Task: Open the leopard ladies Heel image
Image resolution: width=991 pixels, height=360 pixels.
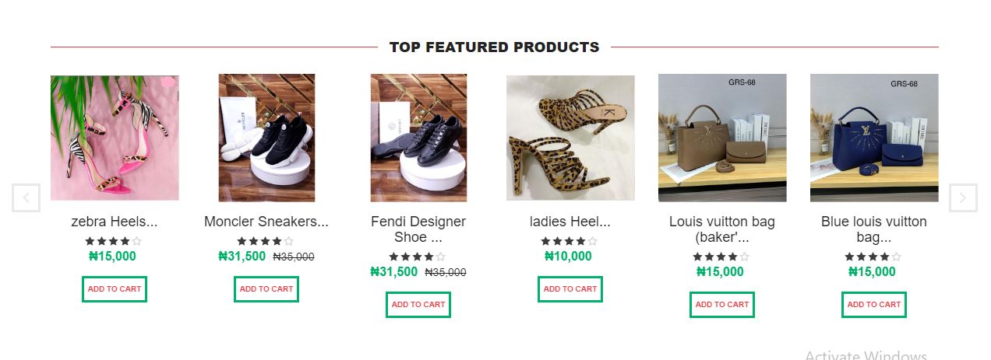Action: [x=570, y=138]
